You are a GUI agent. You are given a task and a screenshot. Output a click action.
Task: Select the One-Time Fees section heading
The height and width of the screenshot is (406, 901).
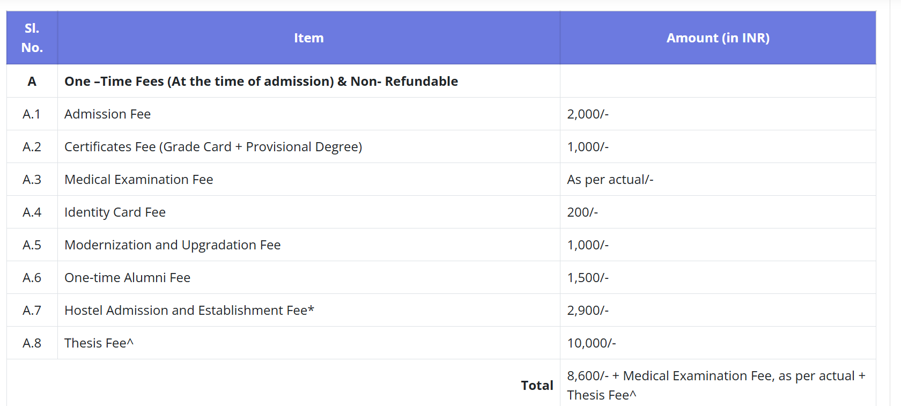(x=261, y=82)
